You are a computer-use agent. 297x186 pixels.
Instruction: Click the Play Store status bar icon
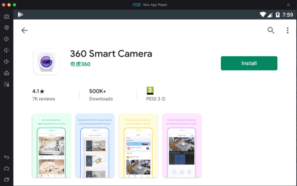pyautogui.click(x=20, y=14)
